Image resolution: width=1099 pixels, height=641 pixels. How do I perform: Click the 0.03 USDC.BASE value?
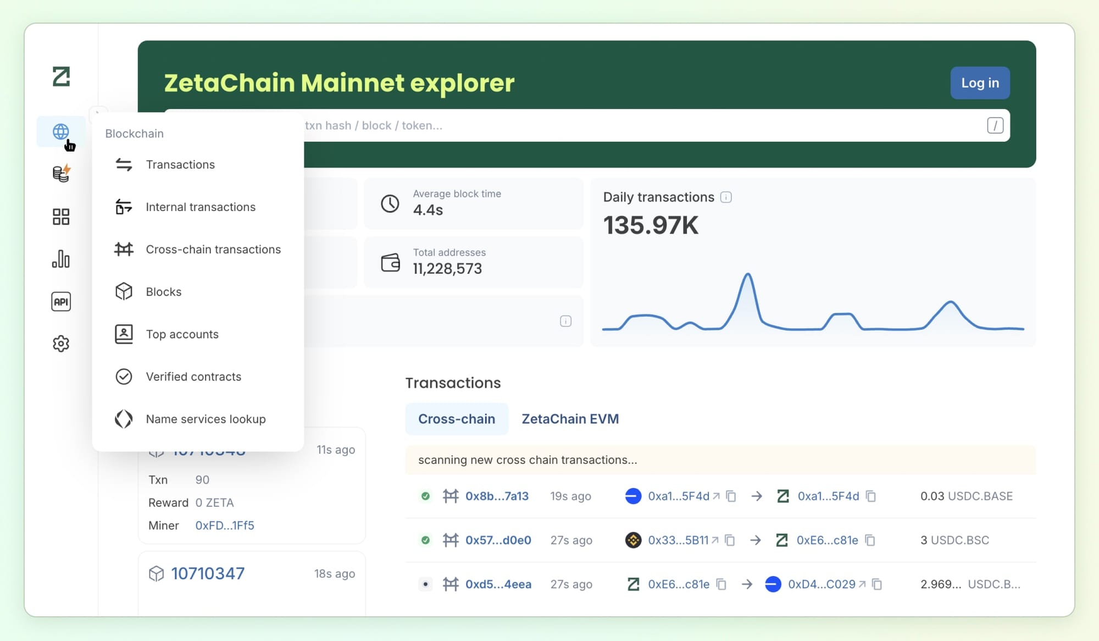click(967, 496)
